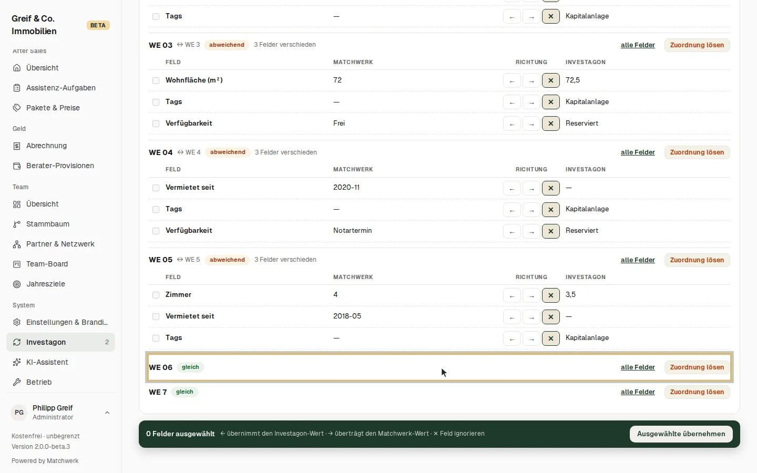Image resolution: width=757 pixels, height=473 pixels.
Task: Ignore Vermietet seit field in WE 05
Action: [x=551, y=317]
